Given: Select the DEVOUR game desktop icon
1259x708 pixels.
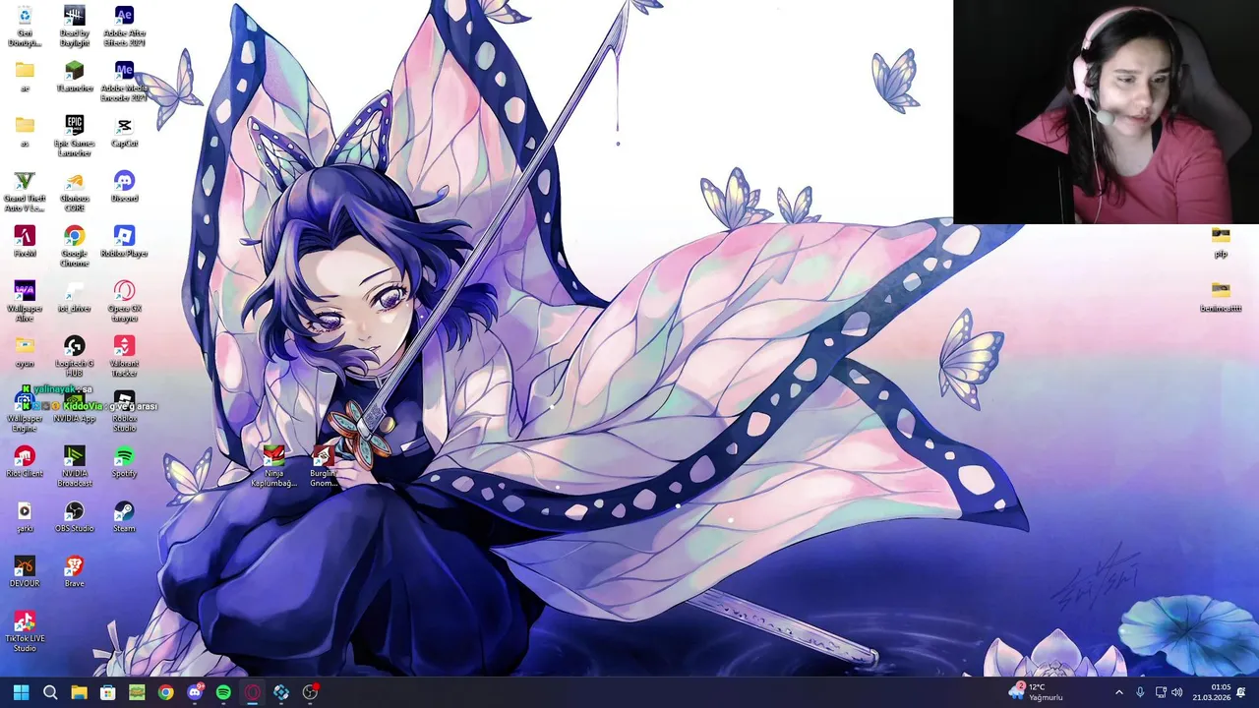Looking at the screenshot, I should [x=25, y=572].
